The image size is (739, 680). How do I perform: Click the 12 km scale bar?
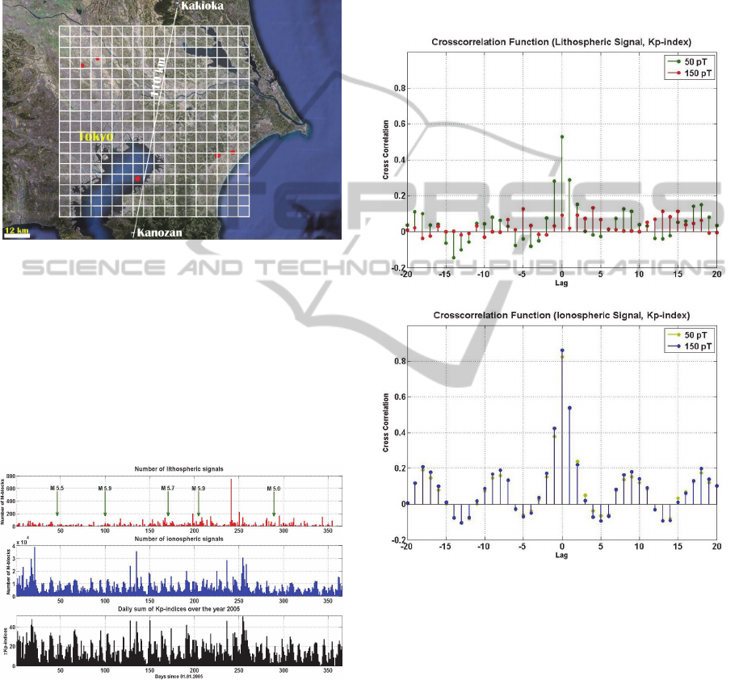(x=17, y=230)
